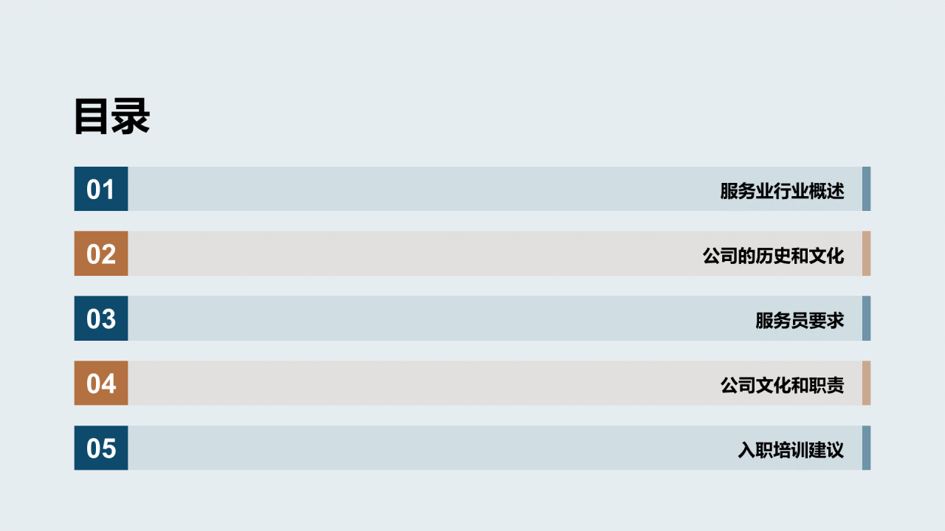945x531 pixels.
Task: Click the empty grey bar of row 02
Action: (413, 254)
